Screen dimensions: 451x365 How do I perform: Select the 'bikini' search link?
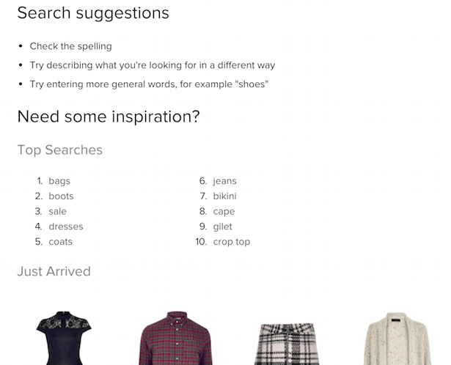pyautogui.click(x=224, y=196)
